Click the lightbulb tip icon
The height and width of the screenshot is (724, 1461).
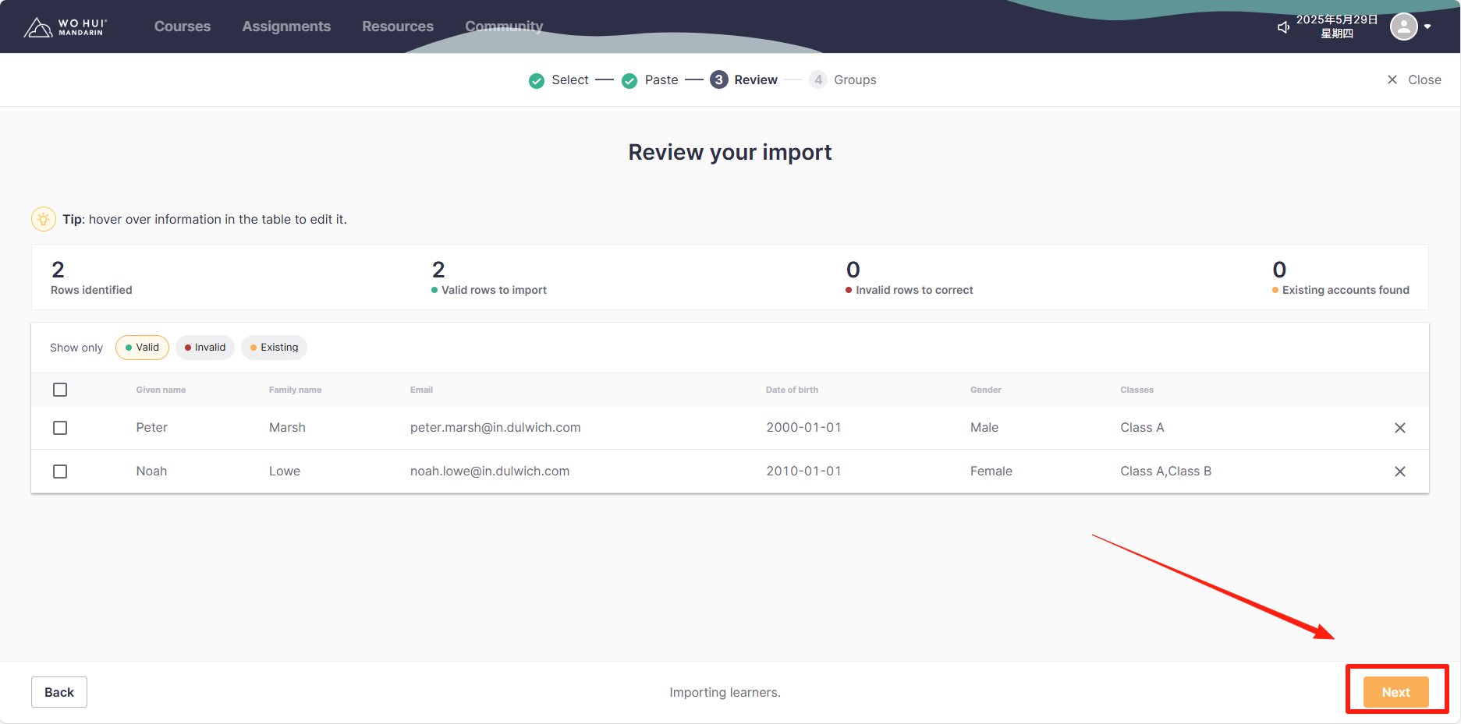44,219
